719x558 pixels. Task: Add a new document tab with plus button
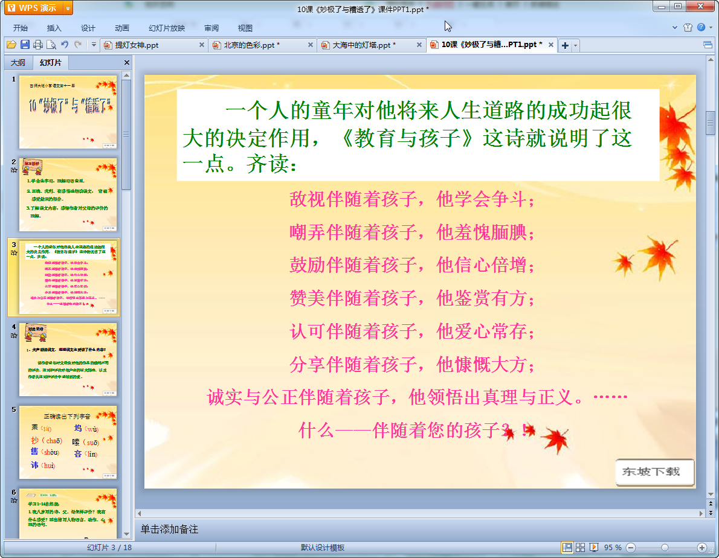point(565,45)
